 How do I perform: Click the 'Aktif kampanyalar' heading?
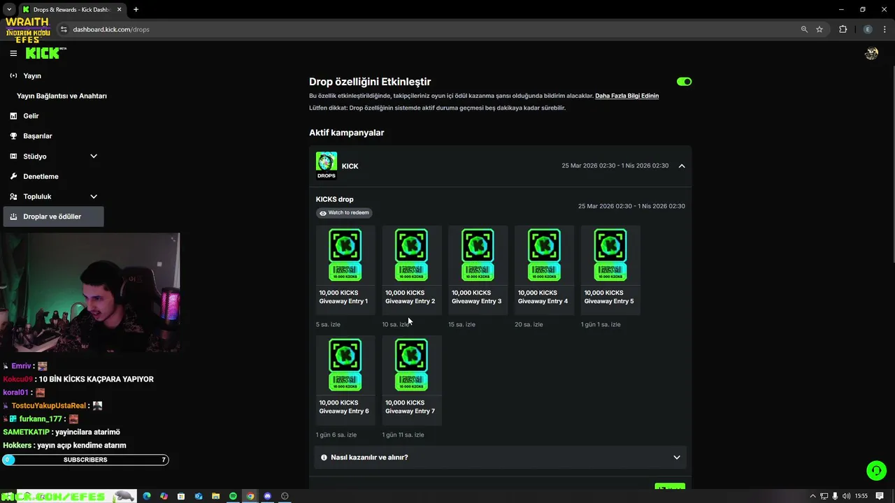point(347,133)
